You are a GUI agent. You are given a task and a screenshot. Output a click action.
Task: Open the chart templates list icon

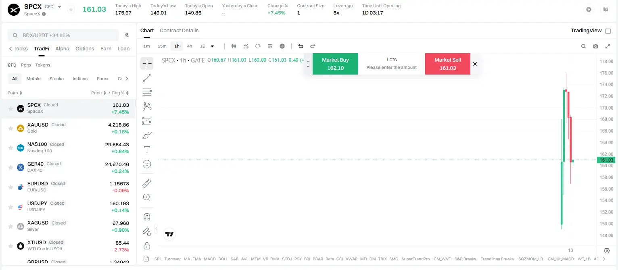click(270, 46)
